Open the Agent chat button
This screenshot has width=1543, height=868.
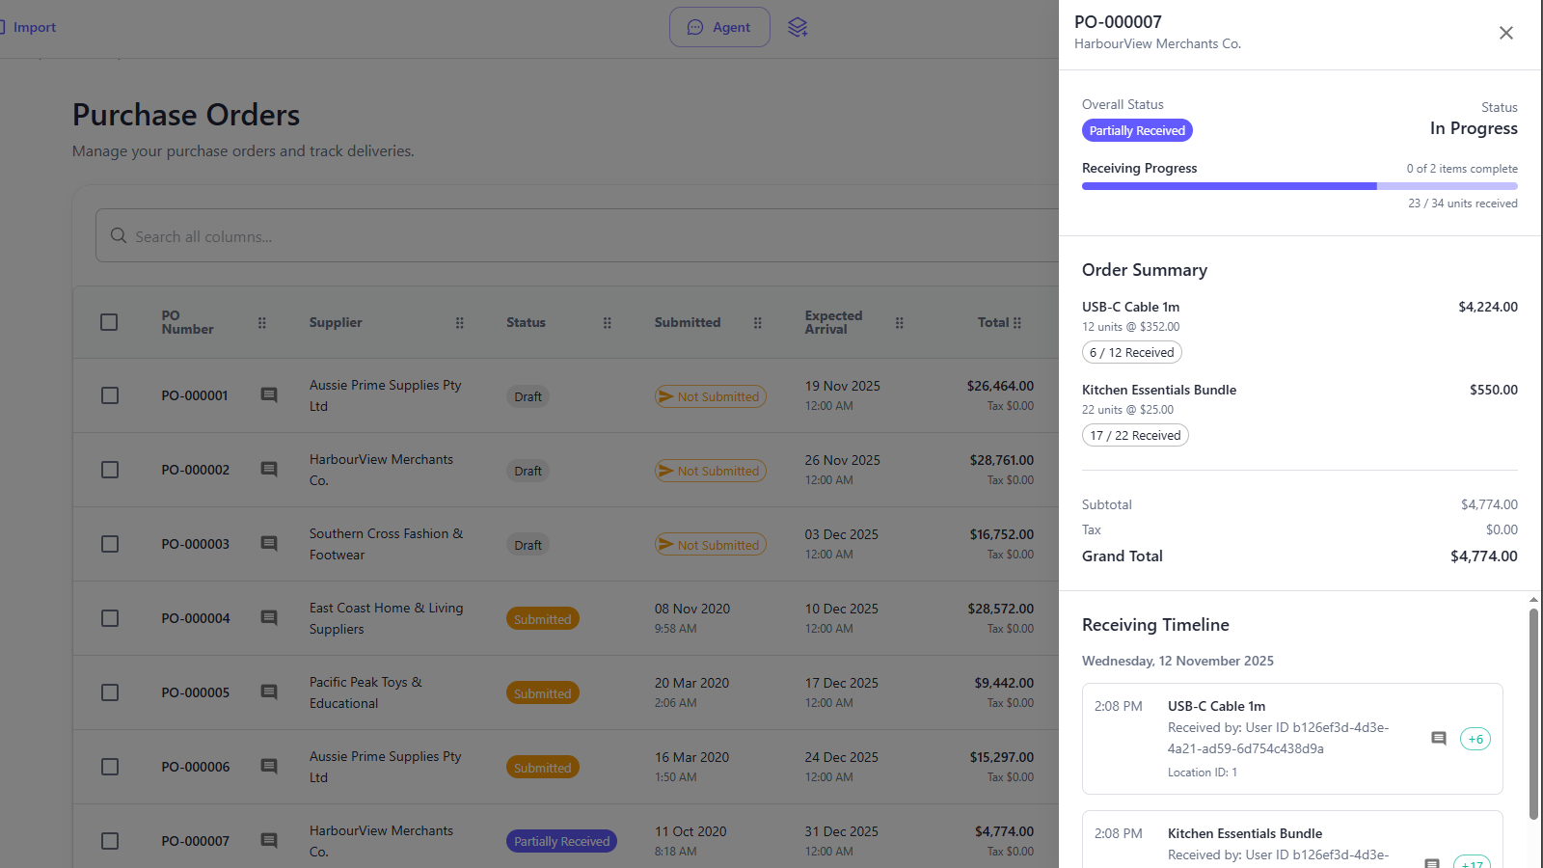click(719, 27)
